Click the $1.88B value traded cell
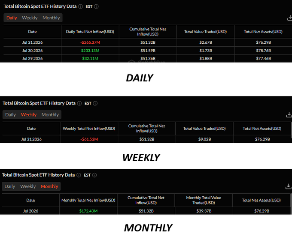292x240 pixels. [x=206, y=59]
